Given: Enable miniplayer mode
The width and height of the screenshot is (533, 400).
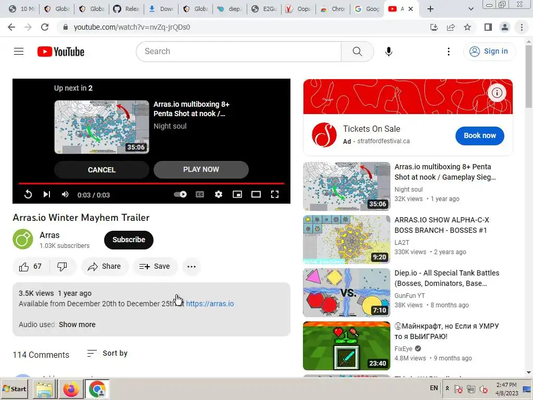Looking at the screenshot, I should coord(237,194).
